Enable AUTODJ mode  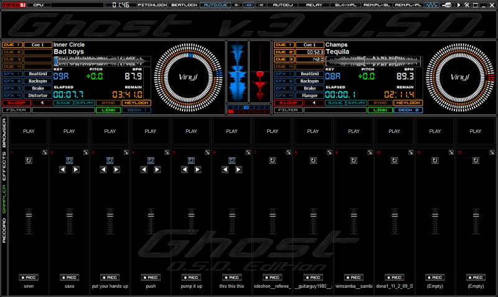[283, 5]
